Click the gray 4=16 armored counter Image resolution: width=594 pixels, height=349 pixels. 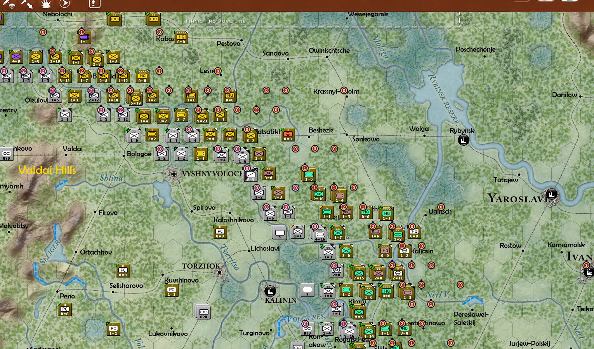pyautogui.click(x=320, y=234)
